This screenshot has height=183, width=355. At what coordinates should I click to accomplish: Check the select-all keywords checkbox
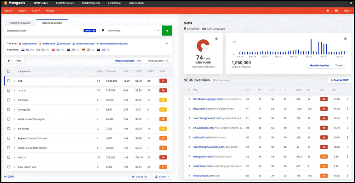pos(8,71)
